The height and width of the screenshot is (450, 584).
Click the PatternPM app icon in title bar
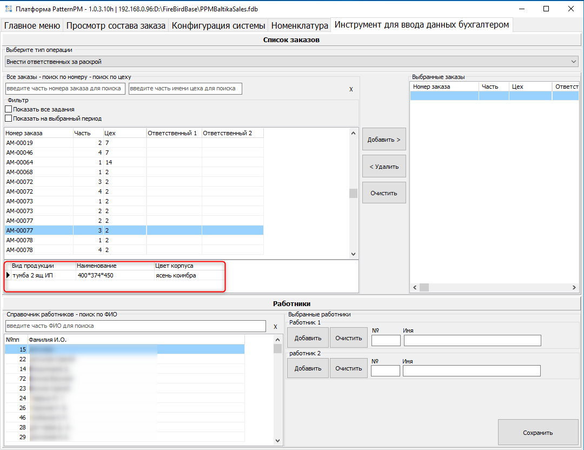[x=8, y=9]
